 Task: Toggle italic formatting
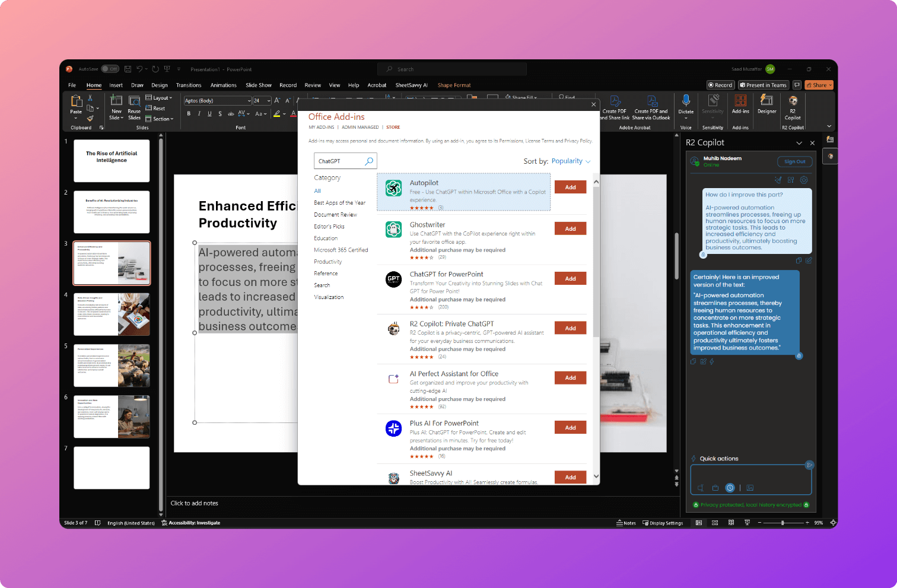tap(199, 113)
